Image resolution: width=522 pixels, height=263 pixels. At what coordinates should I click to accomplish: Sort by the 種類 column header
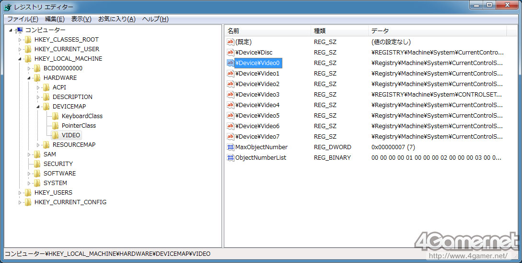click(x=339, y=31)
